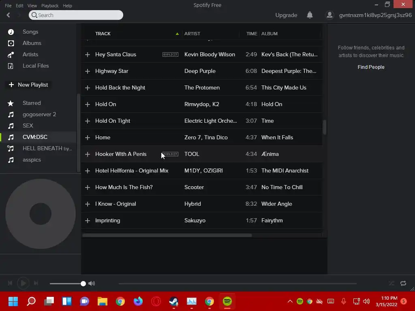Viewport: 415px width, 311px height.
Task: Click the collaborative playlist icon beside HELL BENEATH
Action: (x=11, y=149)
